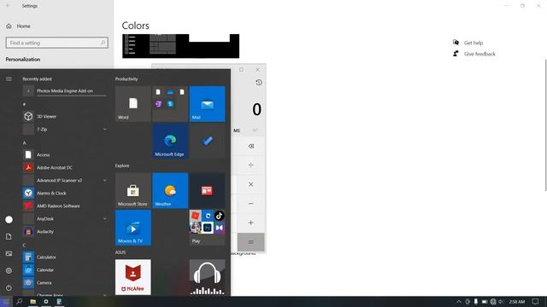
Task: Open Calculator icon on taskbar
Action: click(59, 302)
